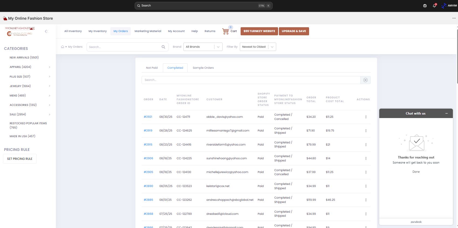Image resolution: width=458 pixels, height=228 pixels.
Task: Click the Set Pricing Rule button
Action: (x=20, y=159)
